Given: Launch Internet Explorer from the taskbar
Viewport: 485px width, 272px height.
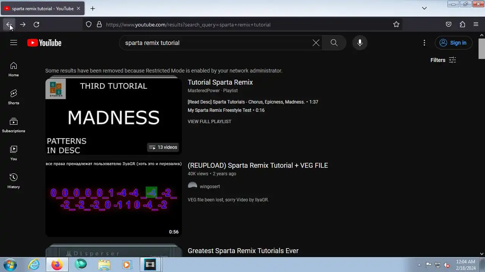Looking at the screenshot, I should 34,264.
